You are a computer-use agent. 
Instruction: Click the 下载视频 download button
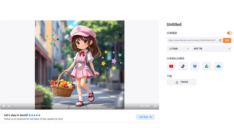[x=182, y=82]
